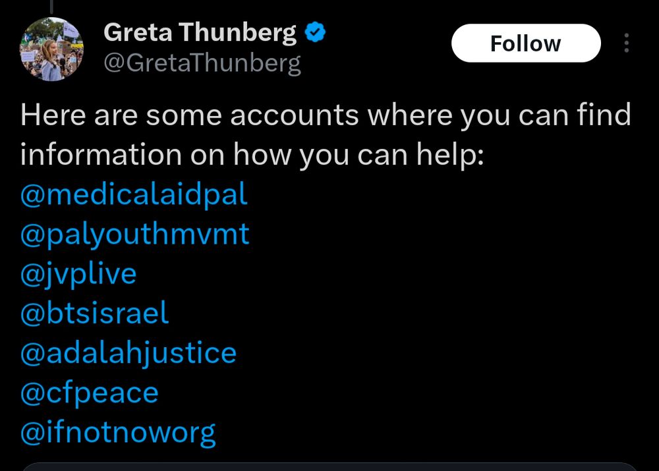This screenshot has height=471, width=659.
Task: Click the Greta Thunberg display name
Action: pyautogui.click(x=200, y=32)
